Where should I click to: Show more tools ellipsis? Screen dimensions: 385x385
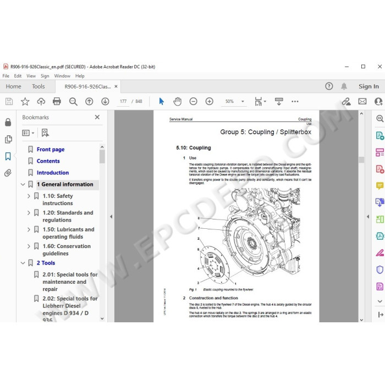295,101
